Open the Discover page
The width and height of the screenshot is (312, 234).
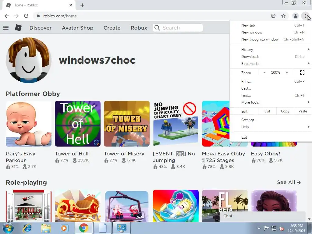click(41, 28)
